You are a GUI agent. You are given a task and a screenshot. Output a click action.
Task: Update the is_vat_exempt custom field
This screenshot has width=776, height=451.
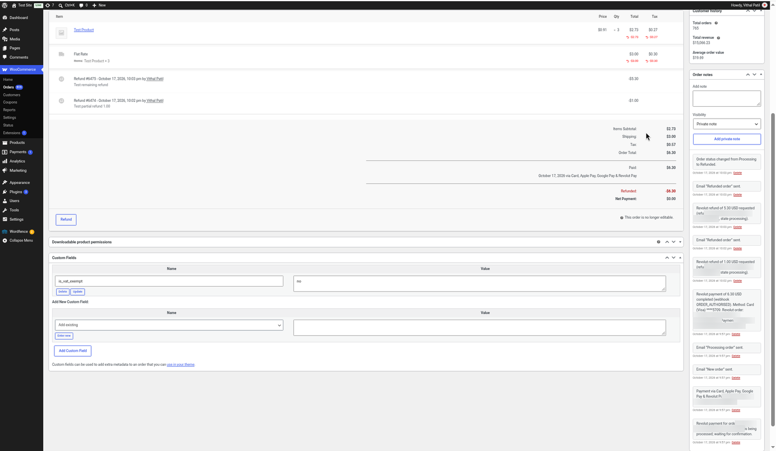tap(78, 292)
